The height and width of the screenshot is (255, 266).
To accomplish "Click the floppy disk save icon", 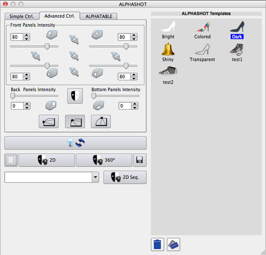I will (139, 160).
